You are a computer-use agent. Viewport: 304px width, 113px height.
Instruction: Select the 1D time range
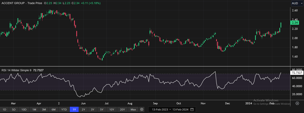coord(4,110)
